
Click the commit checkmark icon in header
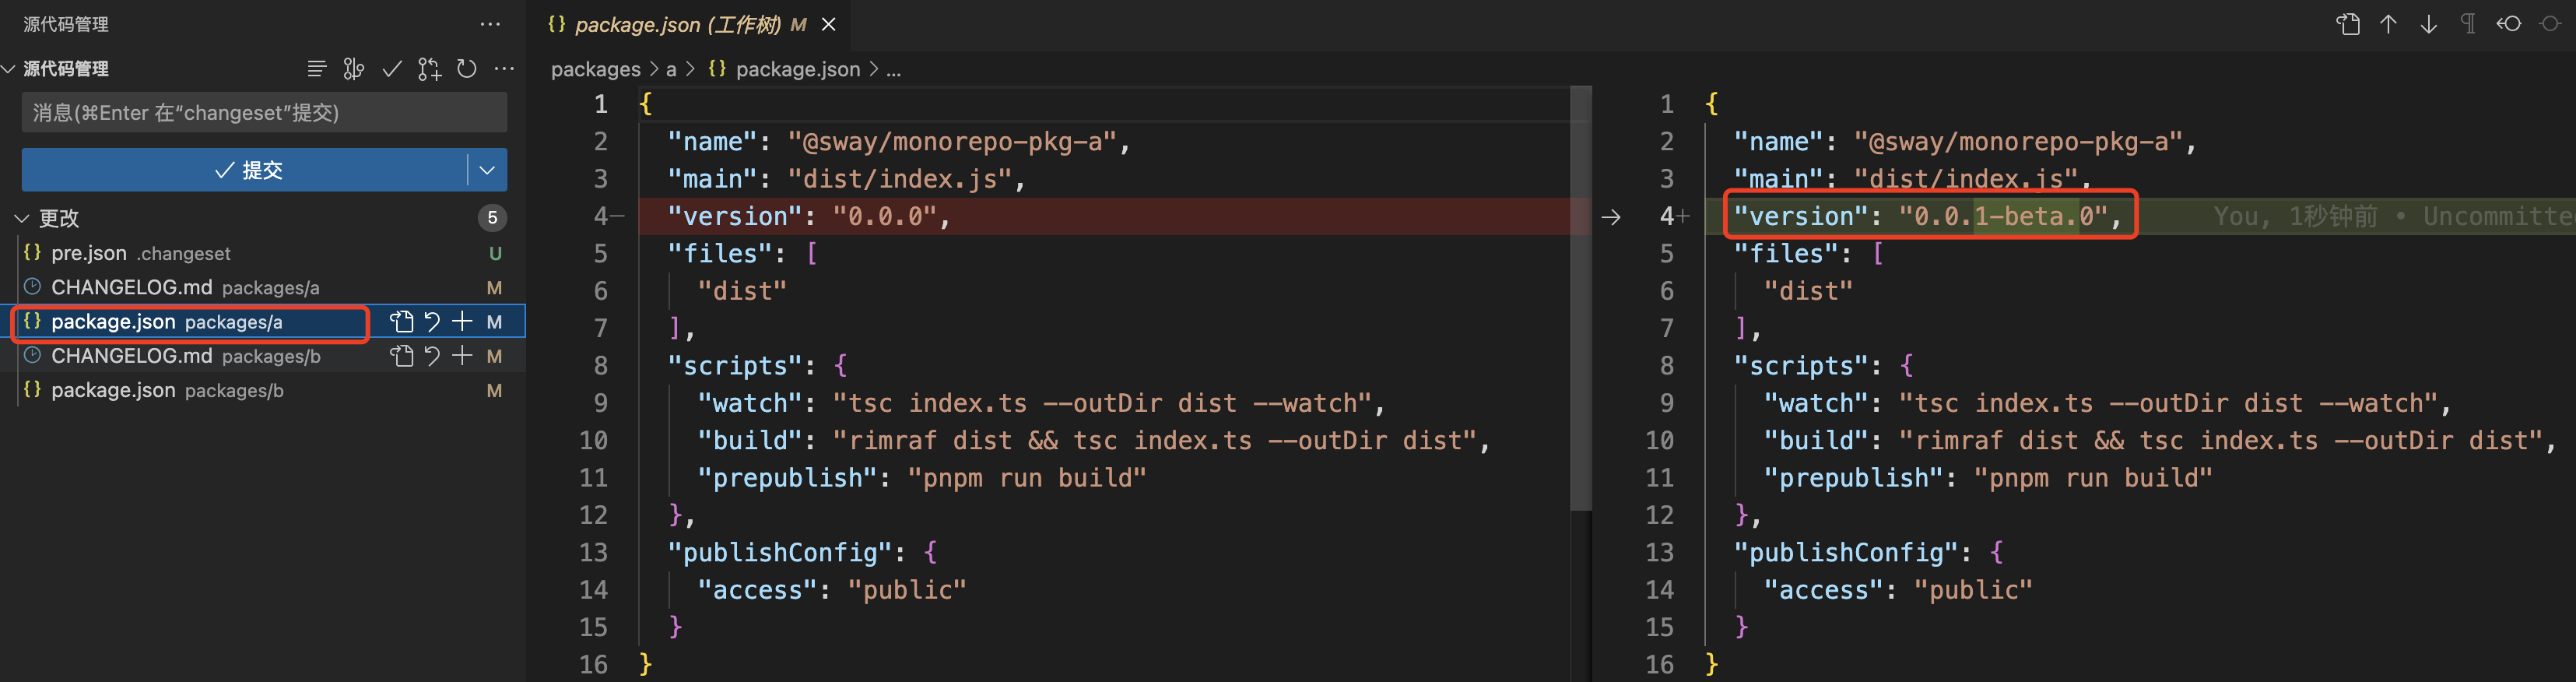point(392,69)
